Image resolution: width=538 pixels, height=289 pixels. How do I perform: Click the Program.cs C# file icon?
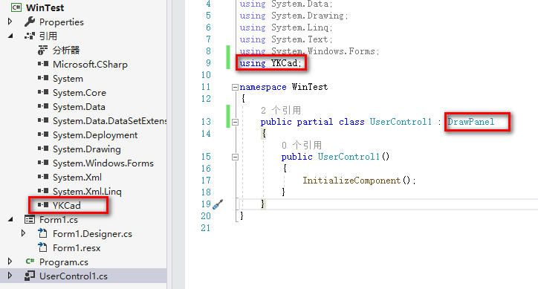tap(30, 262)
